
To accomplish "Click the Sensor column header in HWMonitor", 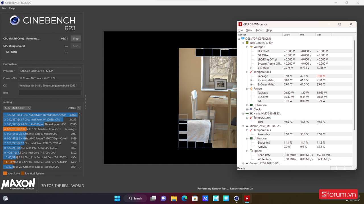I will coord(260,35).
